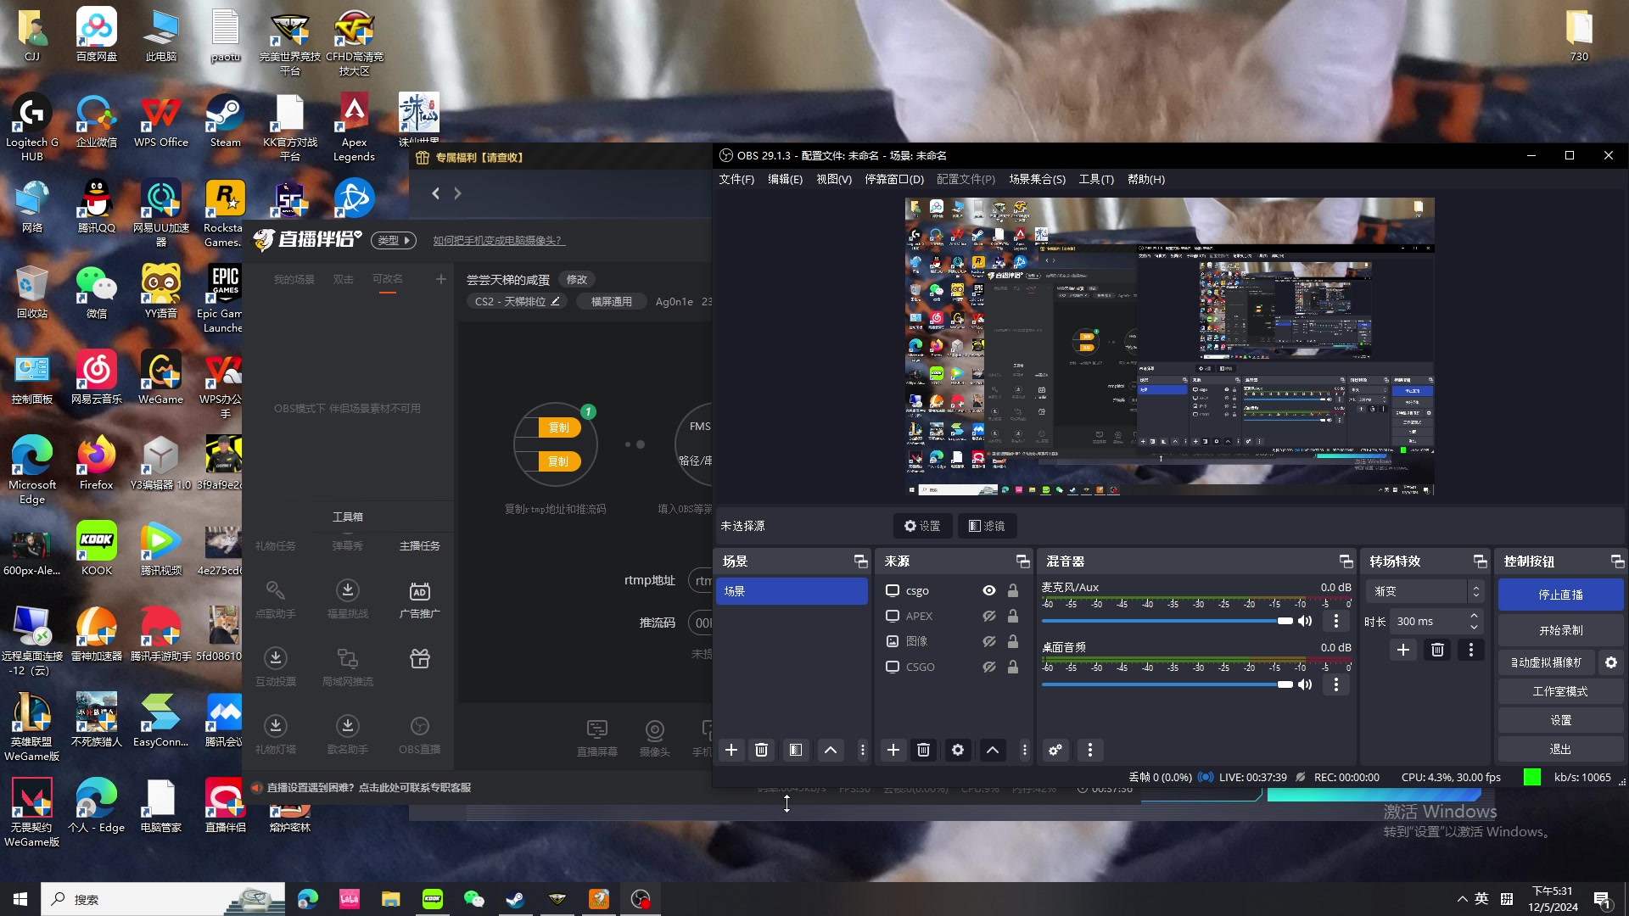Screen dimensions: 1629x916
Task: Click 滤镜 button under preview
Action: click(x=987, y=526)
